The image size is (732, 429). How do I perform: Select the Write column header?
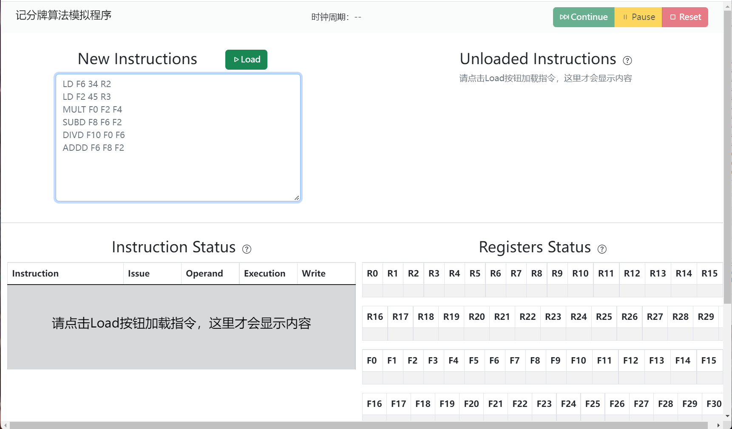point(326,274)
